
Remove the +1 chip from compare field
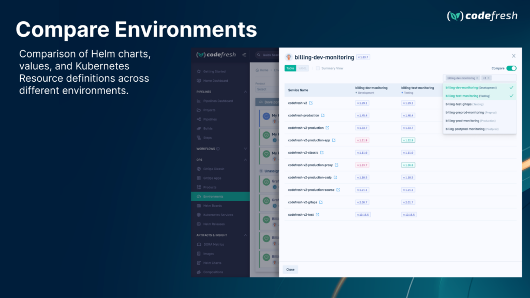(x=489, y=78)
